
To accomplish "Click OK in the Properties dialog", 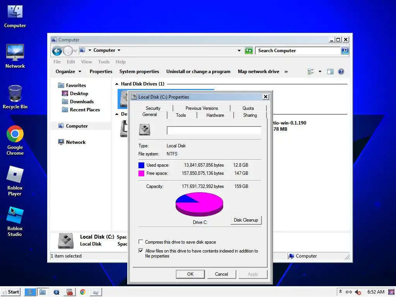I will 190,274.
